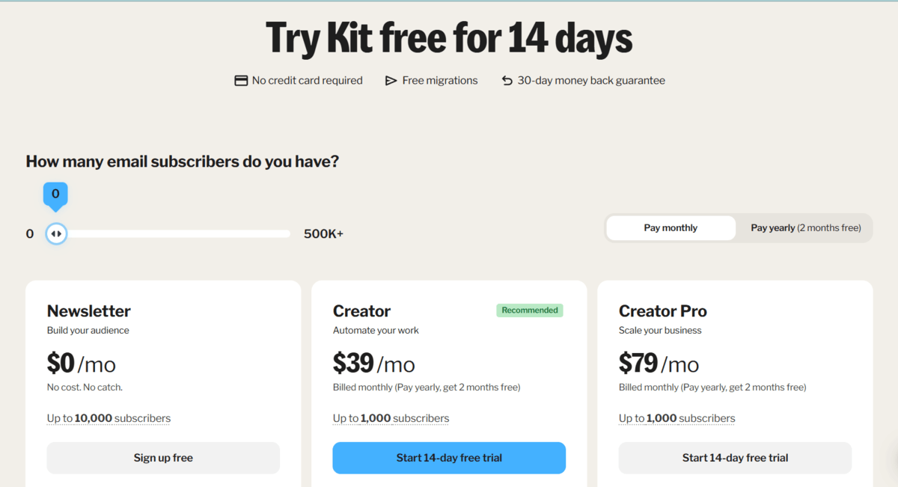The height and width of the screenshot is (487, 898).
Task: Click 'Up to 1,000 subscribers' under Creator Pro
Action: (676, 418)
